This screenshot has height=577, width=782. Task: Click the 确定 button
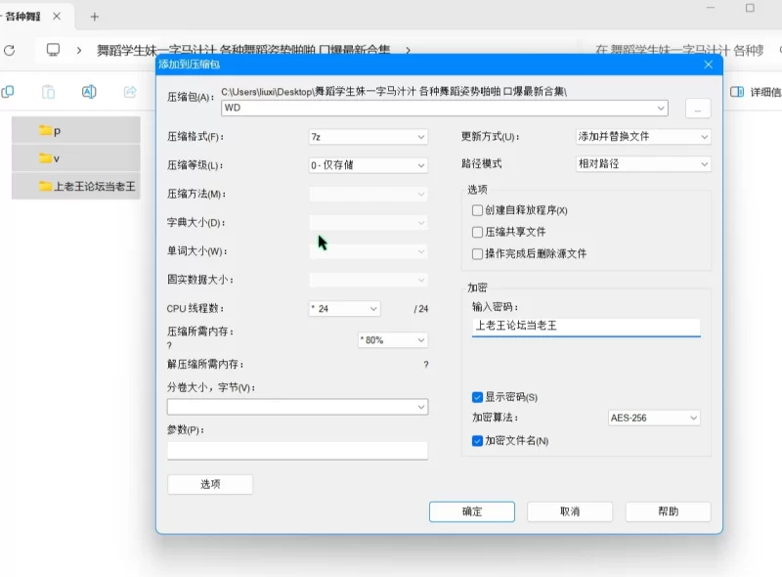point(472,511)
